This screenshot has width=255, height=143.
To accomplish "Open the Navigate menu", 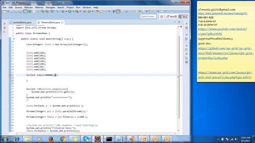I will coord(51,8).
